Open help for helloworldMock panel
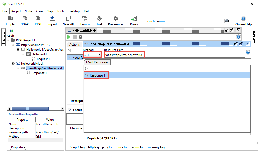The image size is (258, 151). click(x=238, y=37)
